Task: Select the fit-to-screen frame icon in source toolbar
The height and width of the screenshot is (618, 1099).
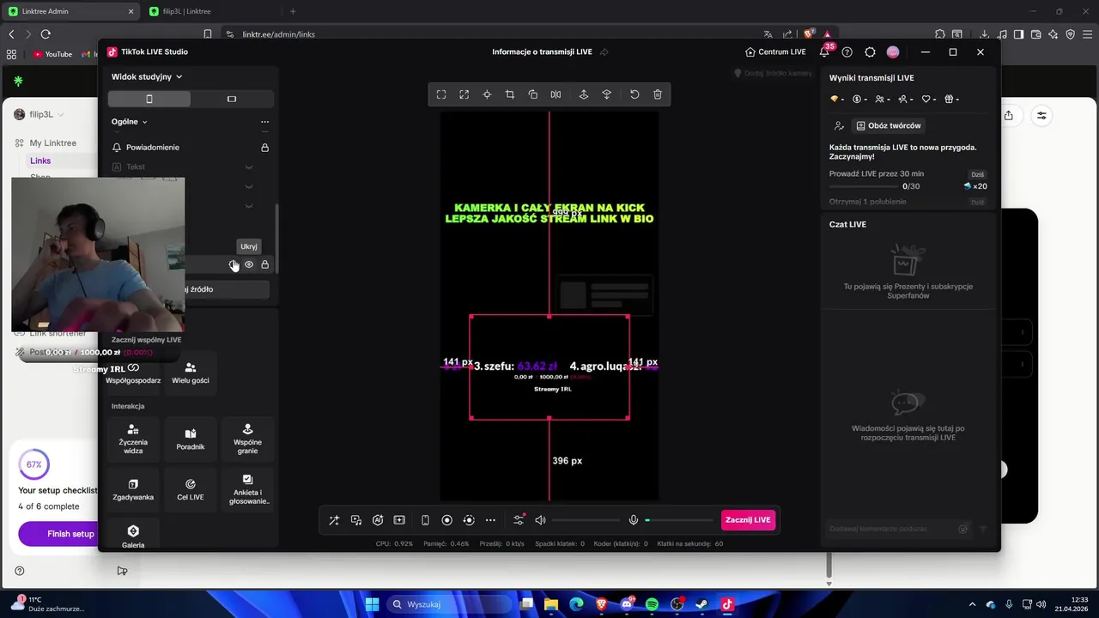Action: click(441, 94)
